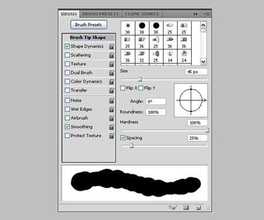This screenshot has width=264, height=220.
Task: Select the size 14 spatter brush tip
Action: [170, 56]
